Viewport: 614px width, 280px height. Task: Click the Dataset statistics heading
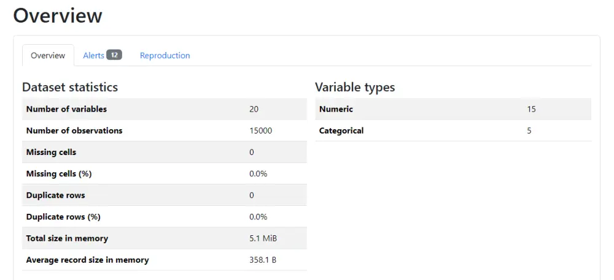click(70, 87)
